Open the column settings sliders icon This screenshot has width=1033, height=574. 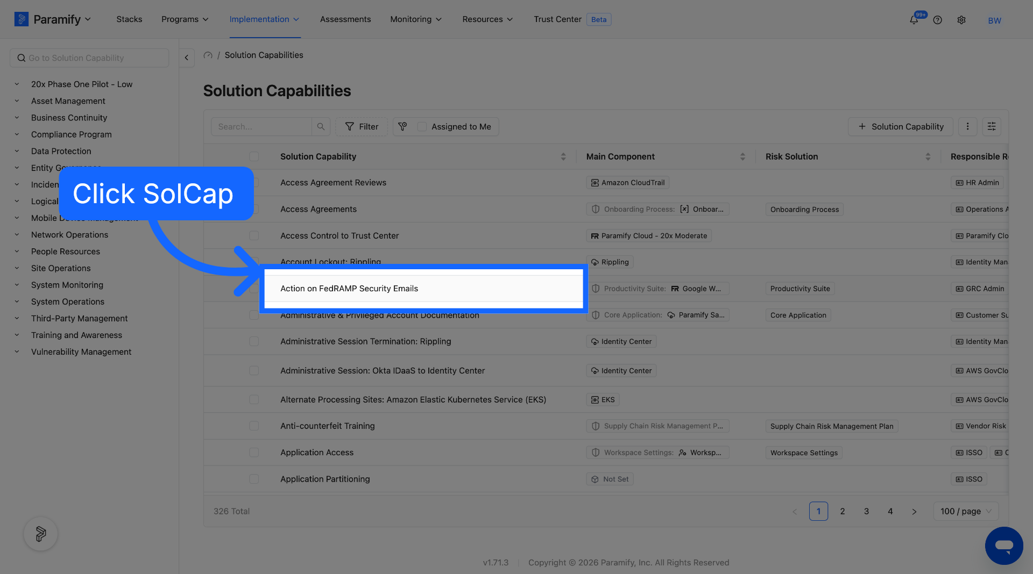pyautogui.click(x=992, y=126)
